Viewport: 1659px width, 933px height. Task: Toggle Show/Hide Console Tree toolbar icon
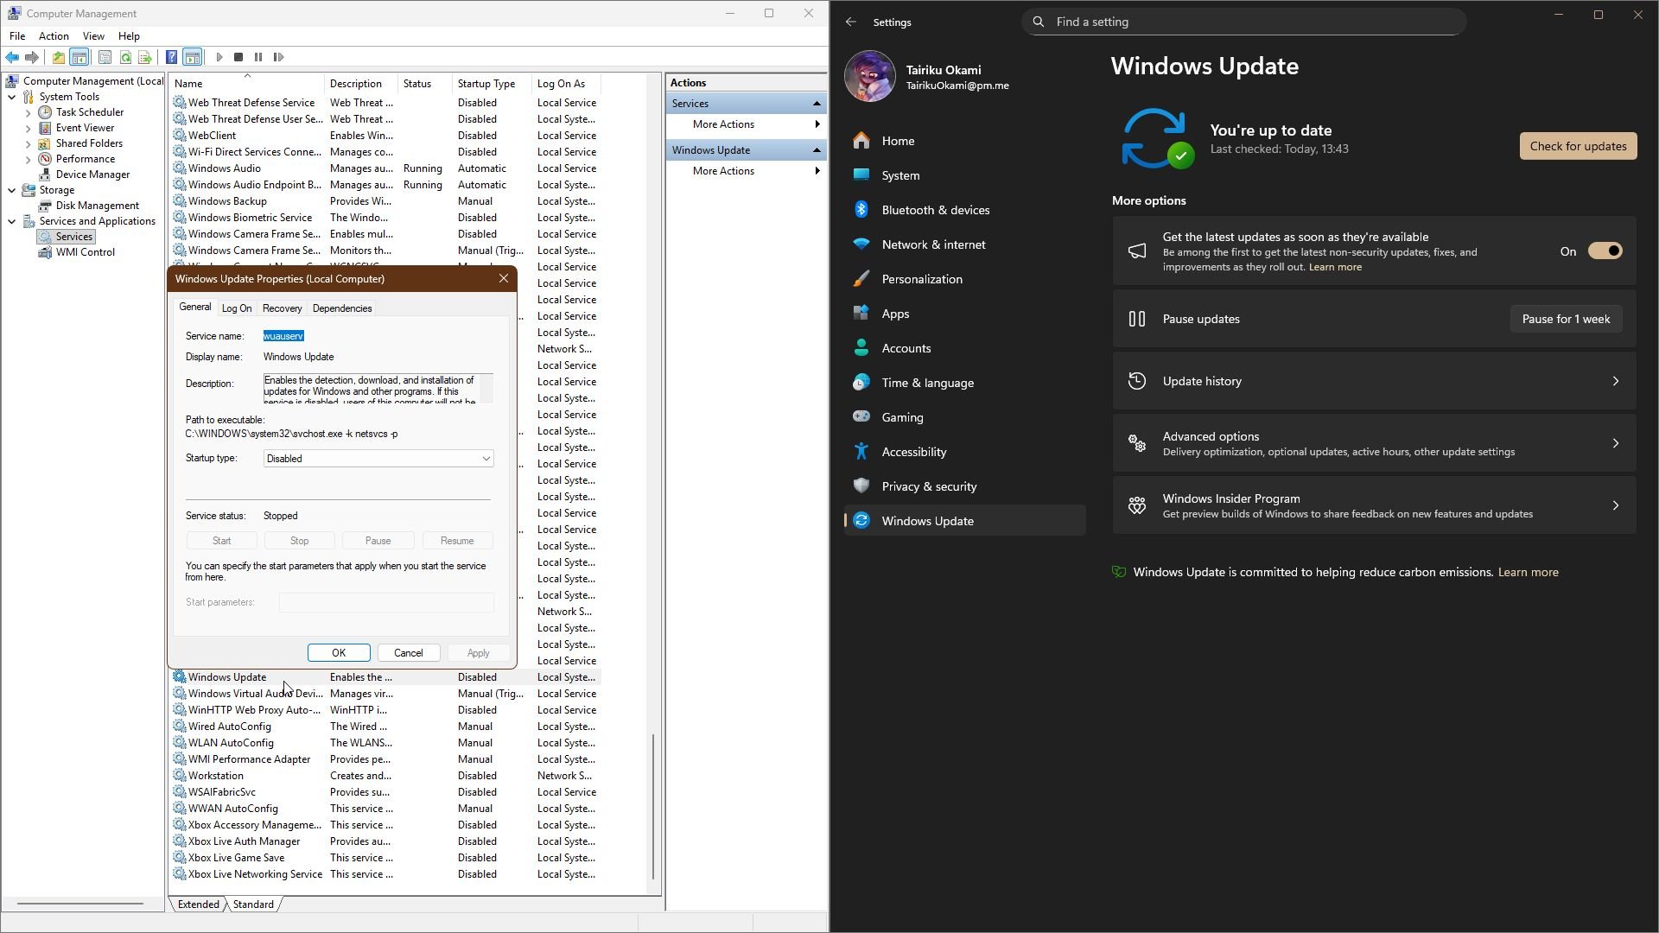(x=79, y=57)
